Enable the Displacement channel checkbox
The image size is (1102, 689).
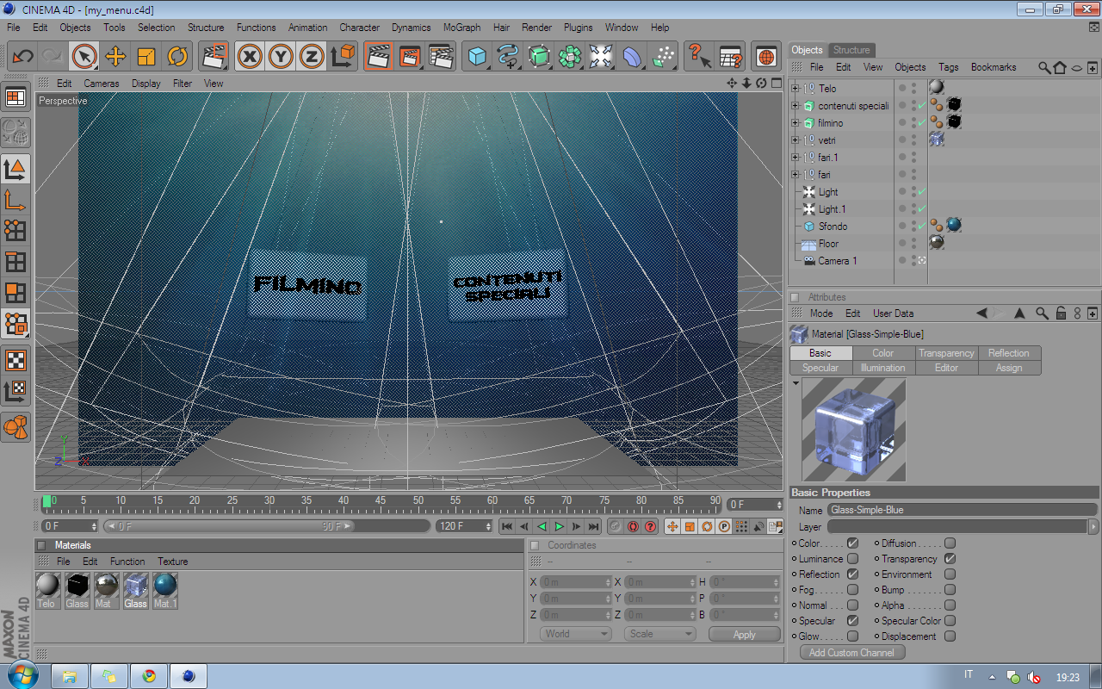click(950, 636)
